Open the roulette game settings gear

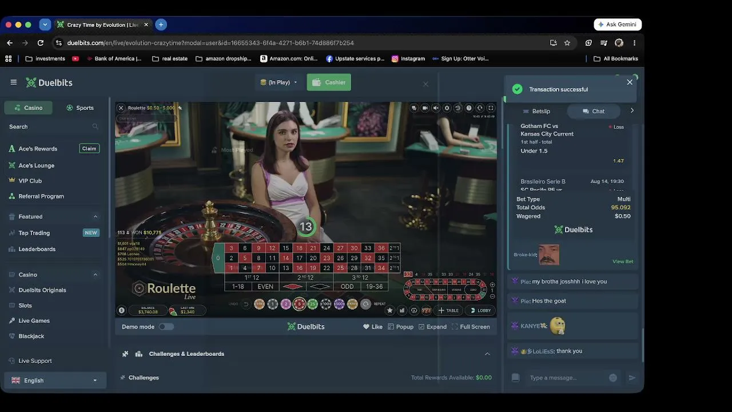point(447,108)
